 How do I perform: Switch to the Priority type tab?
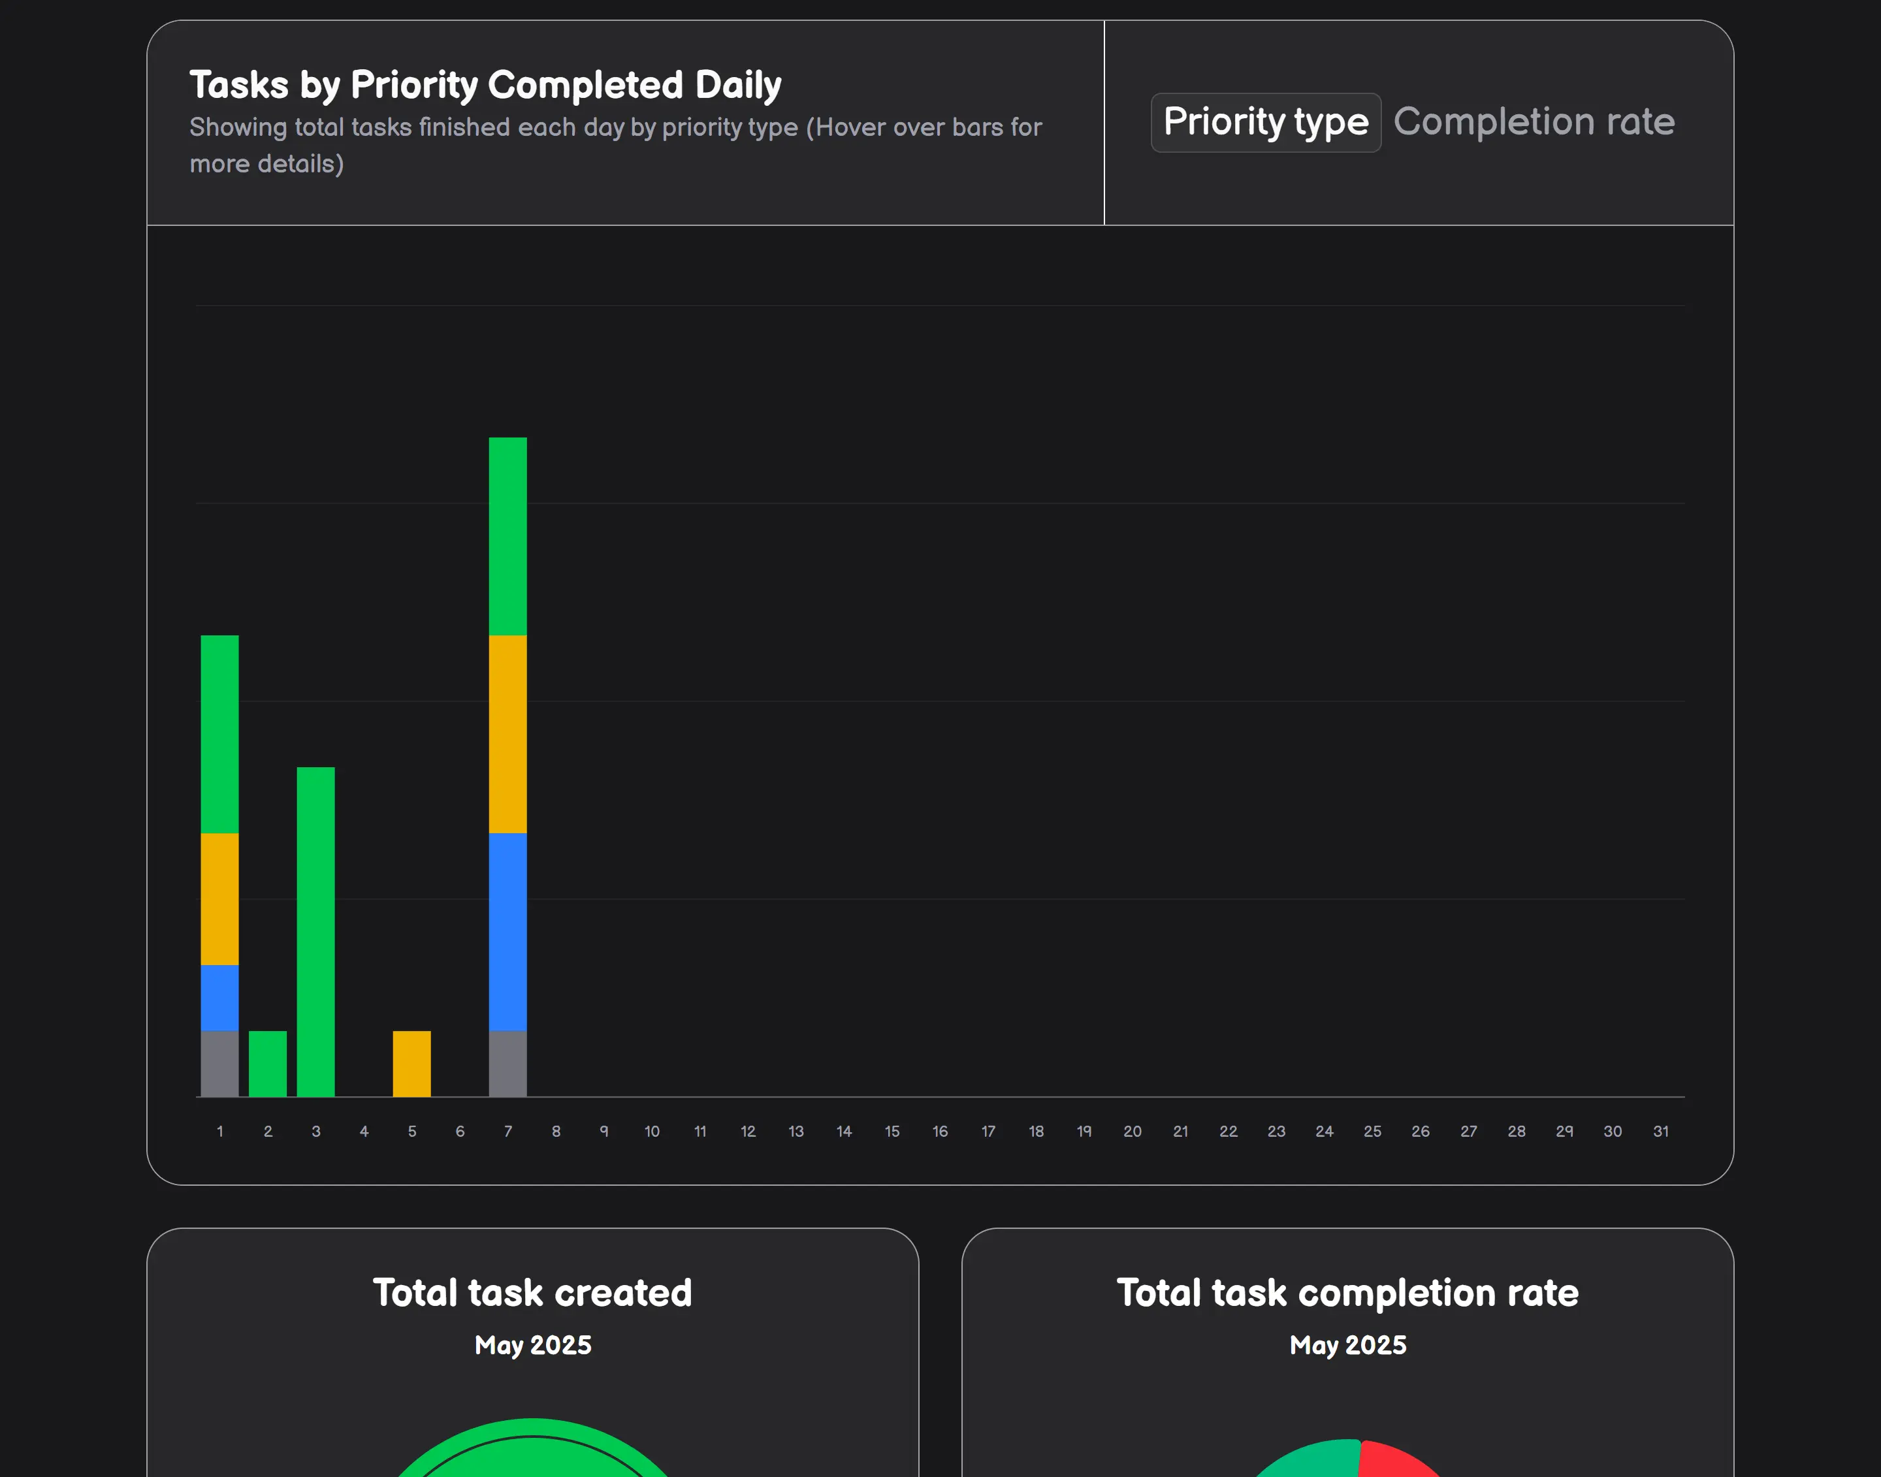point(1265,122)
